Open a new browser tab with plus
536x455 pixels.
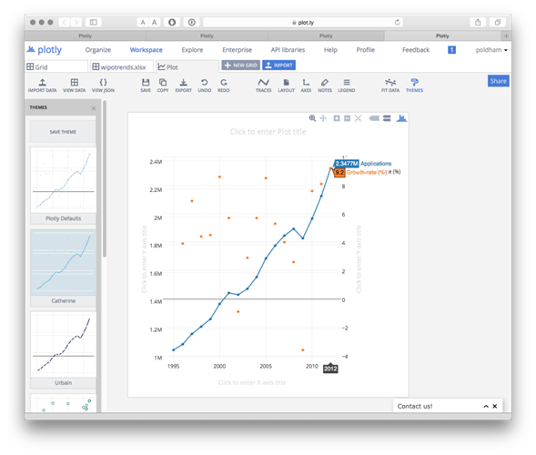coord(506,35)
